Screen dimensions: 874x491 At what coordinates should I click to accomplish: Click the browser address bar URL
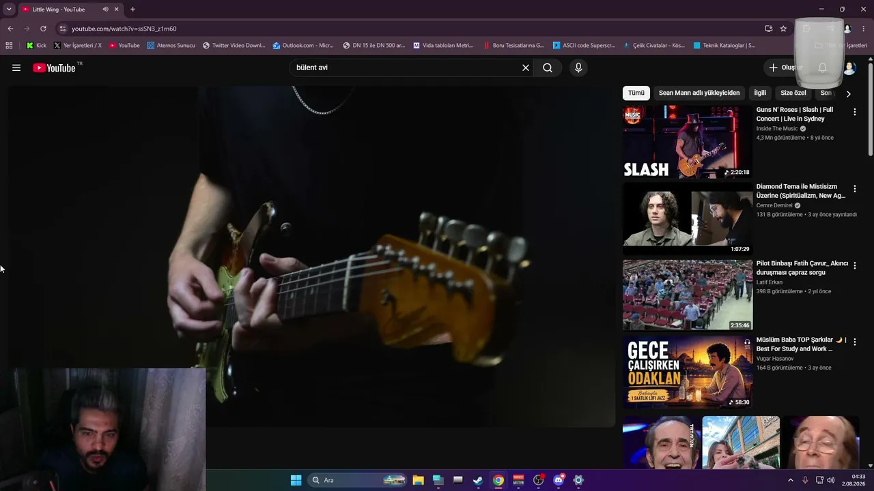point(124,29)
